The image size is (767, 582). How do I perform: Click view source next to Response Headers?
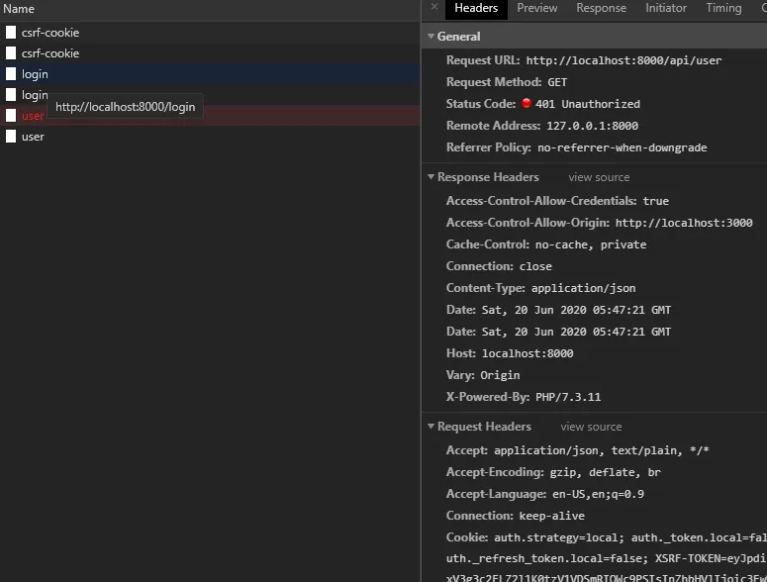599,177
